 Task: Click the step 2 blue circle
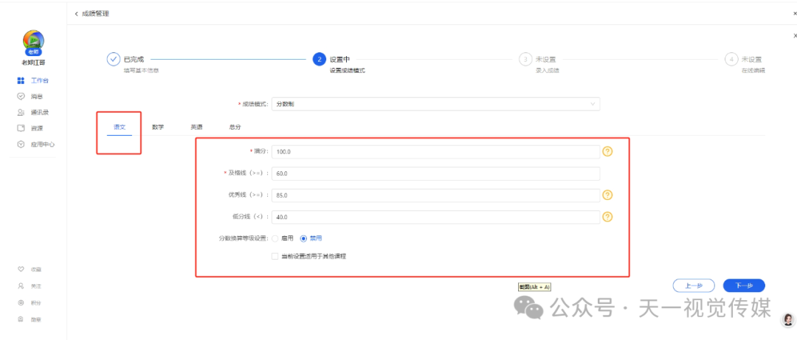coord(320,60)
